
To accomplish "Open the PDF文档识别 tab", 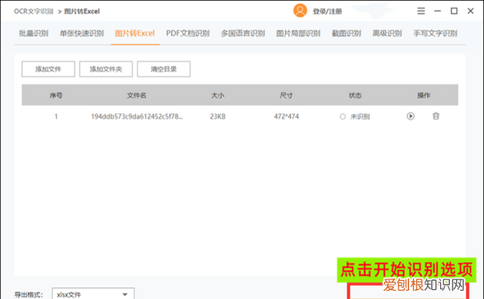I will 188,33.
